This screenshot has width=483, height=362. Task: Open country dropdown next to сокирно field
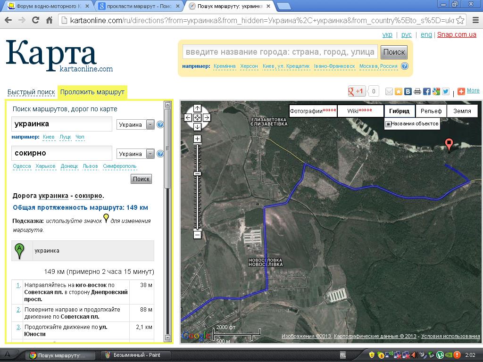click(150, 154)
